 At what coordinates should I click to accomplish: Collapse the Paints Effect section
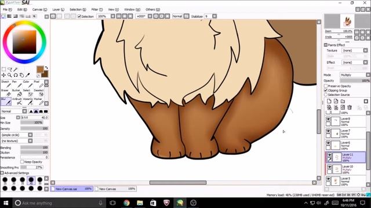[326, 45]
